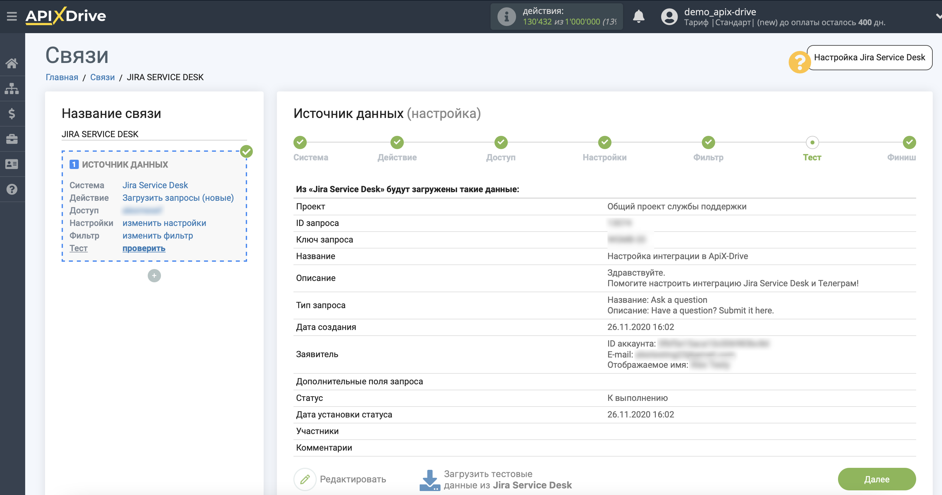The width and height of the screenshot is (942, 495).
Task: Click изменить настройки link
Action: [164, 223]
